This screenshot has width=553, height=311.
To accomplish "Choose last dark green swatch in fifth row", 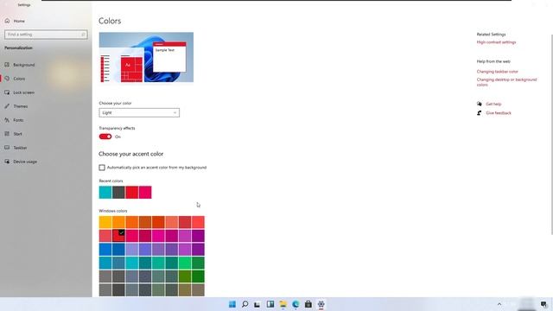I will click(x=198, y=276).
